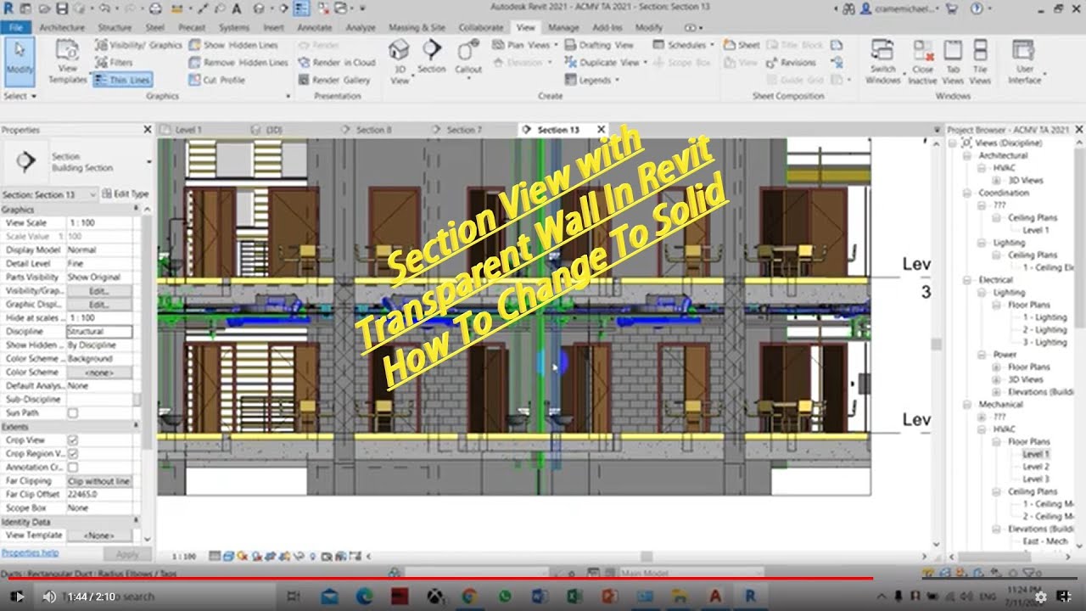Click Close Inactive views
The width and height of the screenshot is (1086, 611).
pyautogui.click(x=922, y=61)
